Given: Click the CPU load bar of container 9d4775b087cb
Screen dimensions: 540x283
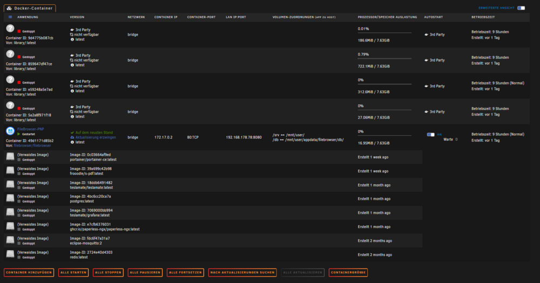Looking at the screenshot, I should tap(384, 33).
